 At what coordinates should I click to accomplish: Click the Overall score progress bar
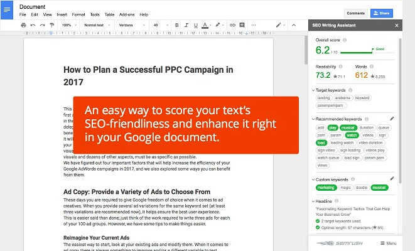[367, 52]
